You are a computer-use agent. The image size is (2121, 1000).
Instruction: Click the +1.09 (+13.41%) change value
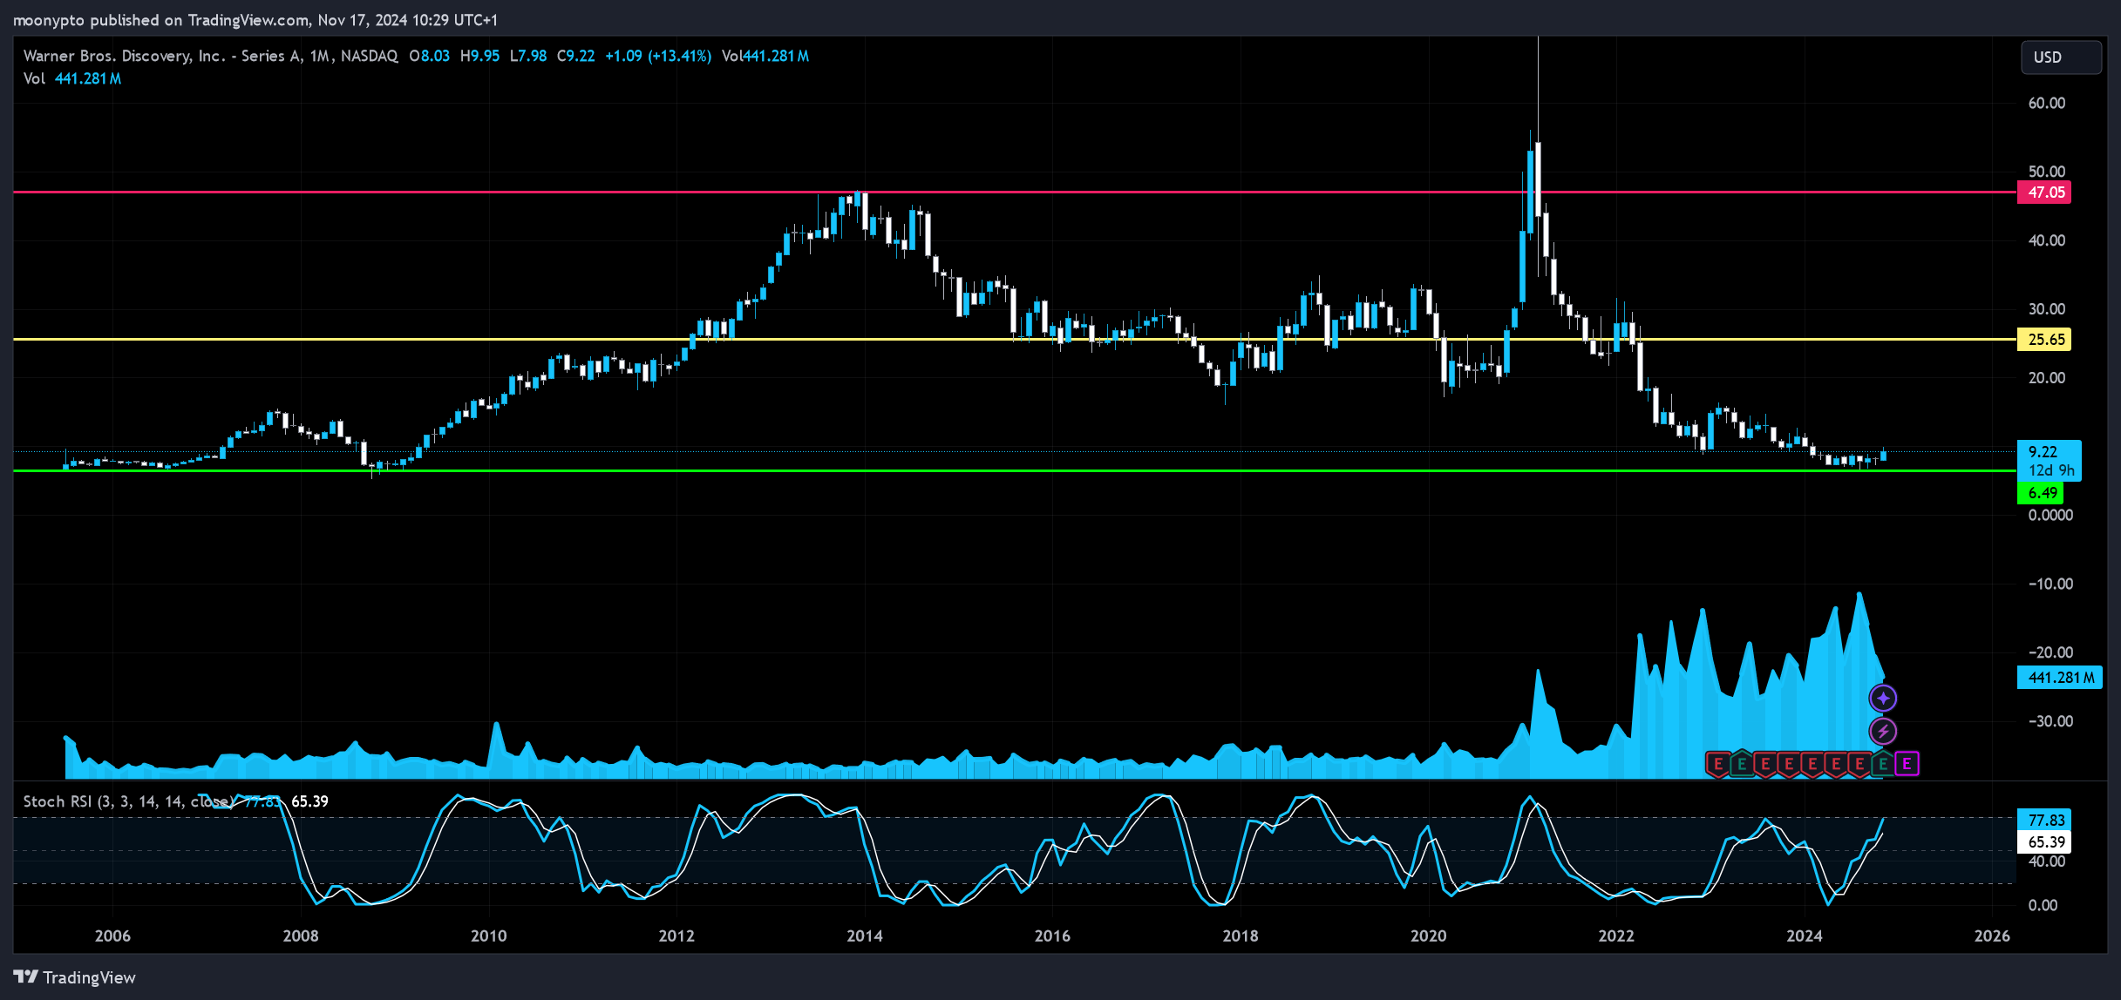tap(658, 56)
